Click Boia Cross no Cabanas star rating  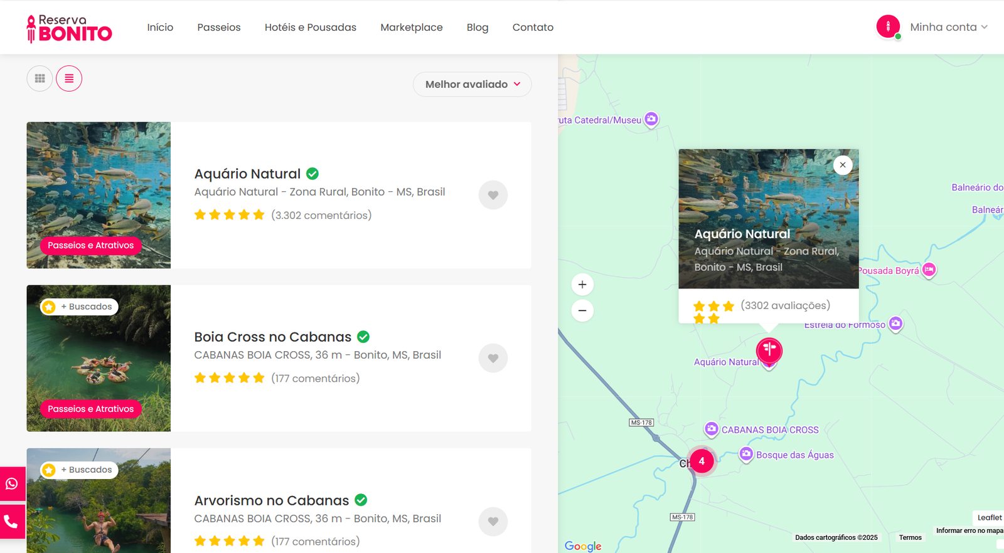coord(230,378)
